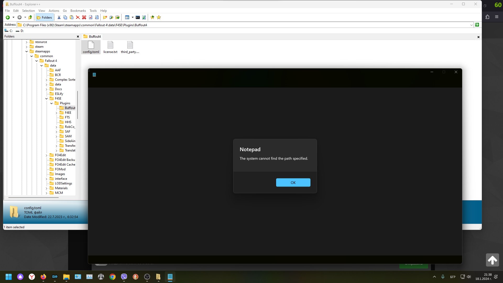This screenshot has width=503, height=283.
Task: Toggle the Folders pane button
Action: [45, 17]
